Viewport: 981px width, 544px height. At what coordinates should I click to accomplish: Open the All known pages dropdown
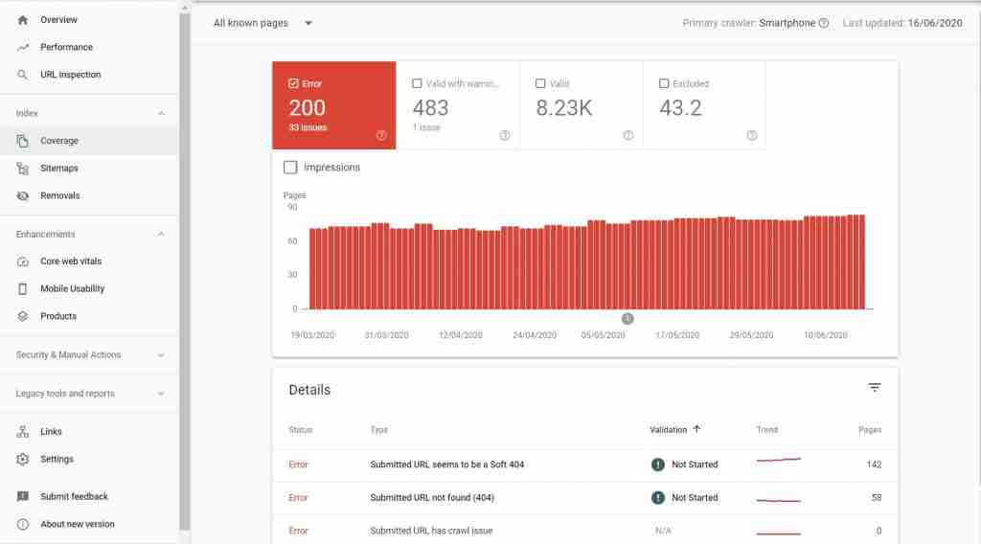[x=262, y=23]
